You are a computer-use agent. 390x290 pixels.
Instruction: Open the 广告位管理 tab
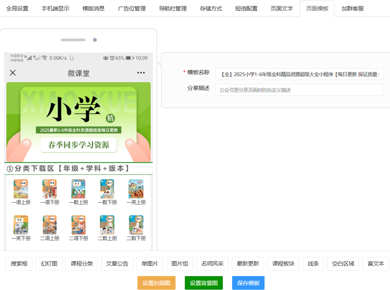click(x=132, y=8)
